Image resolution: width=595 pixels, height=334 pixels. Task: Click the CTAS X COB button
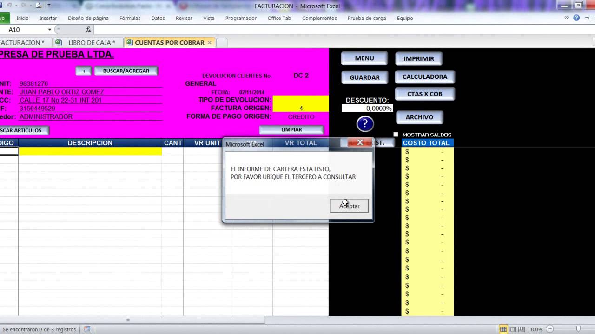click(x=425, y=94)
